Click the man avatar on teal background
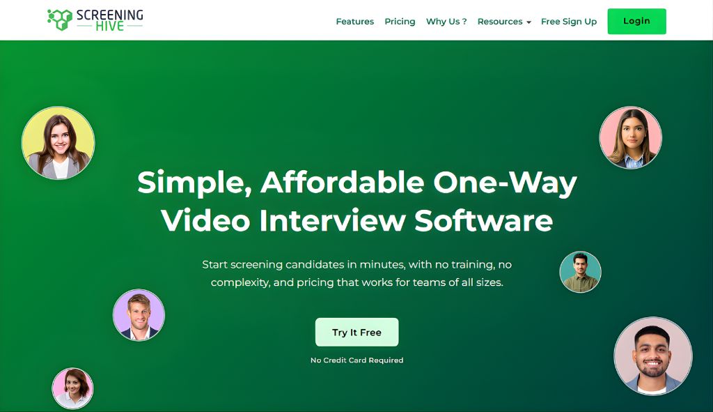The height and width of the screenshot is (412, 713). click(x=580, y=272)
